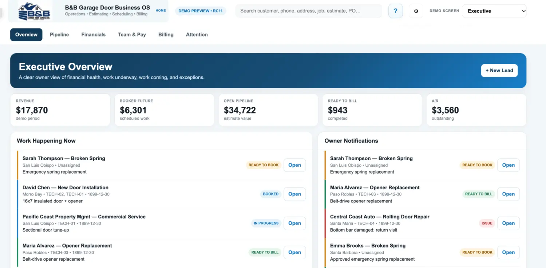The height and width of the screenshot is (268, 546).
Task: Click the IN PROGRESS badge on Pacific Coast
Action: click(266, 223)
